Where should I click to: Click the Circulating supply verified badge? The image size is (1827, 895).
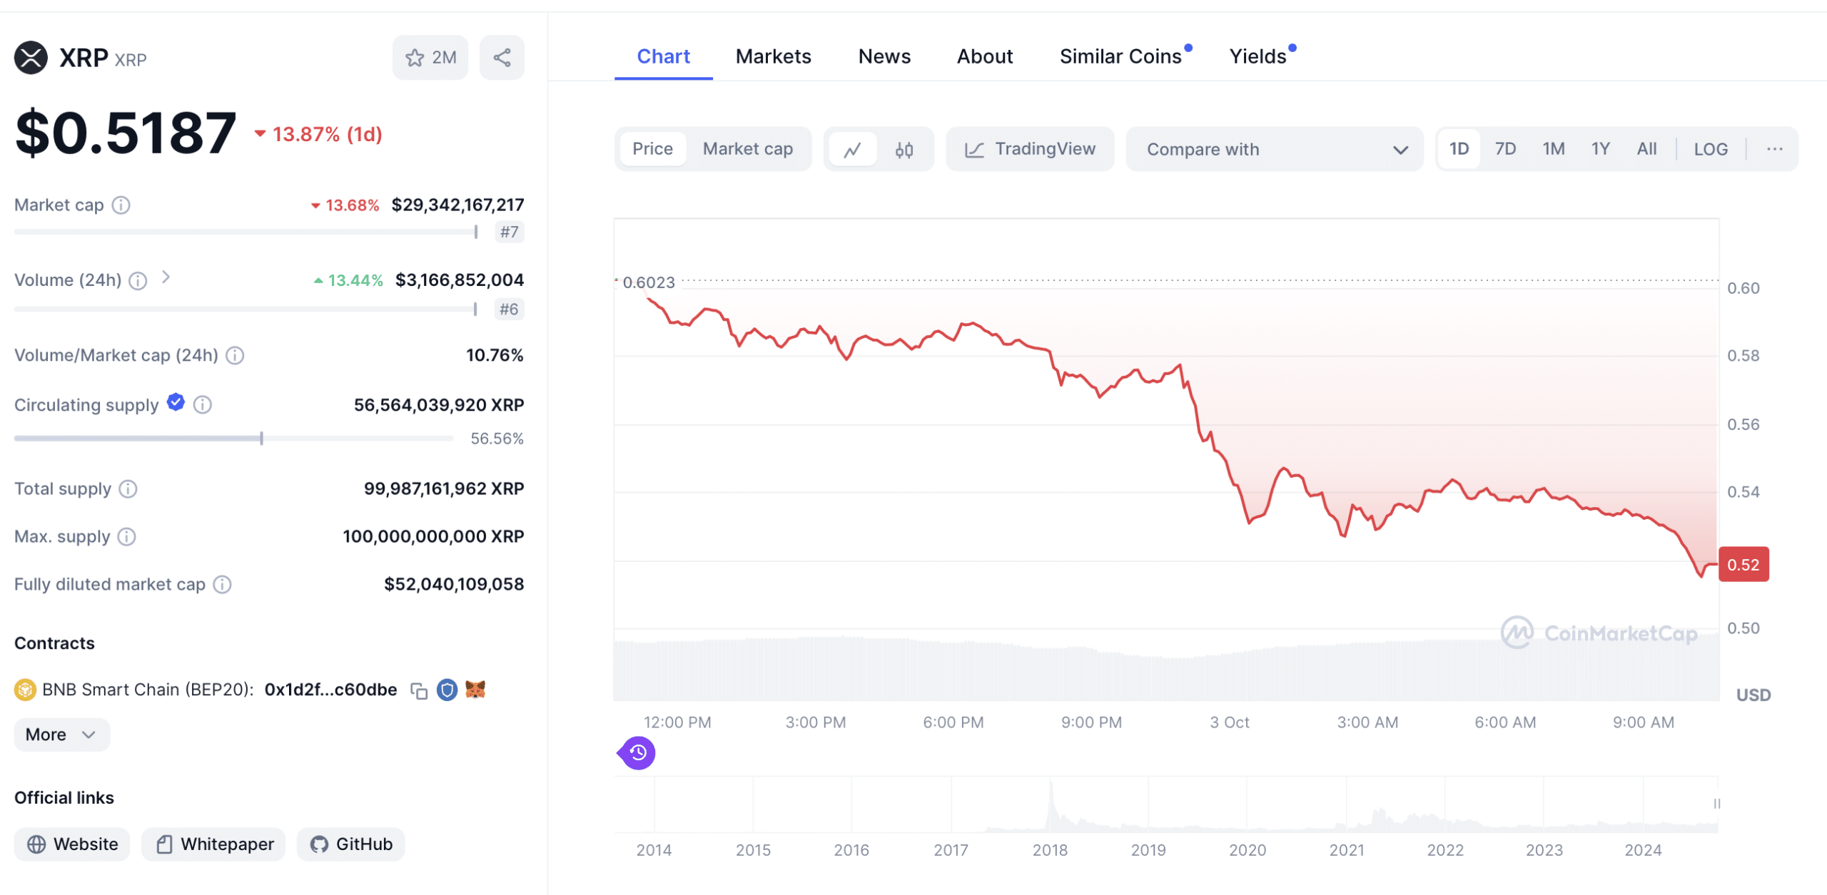point(176,403)
